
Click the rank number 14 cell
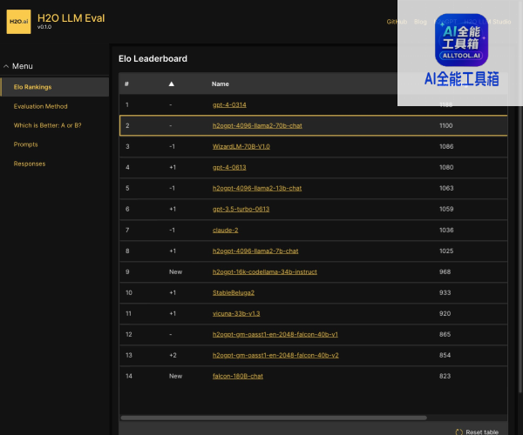(129, 376)
